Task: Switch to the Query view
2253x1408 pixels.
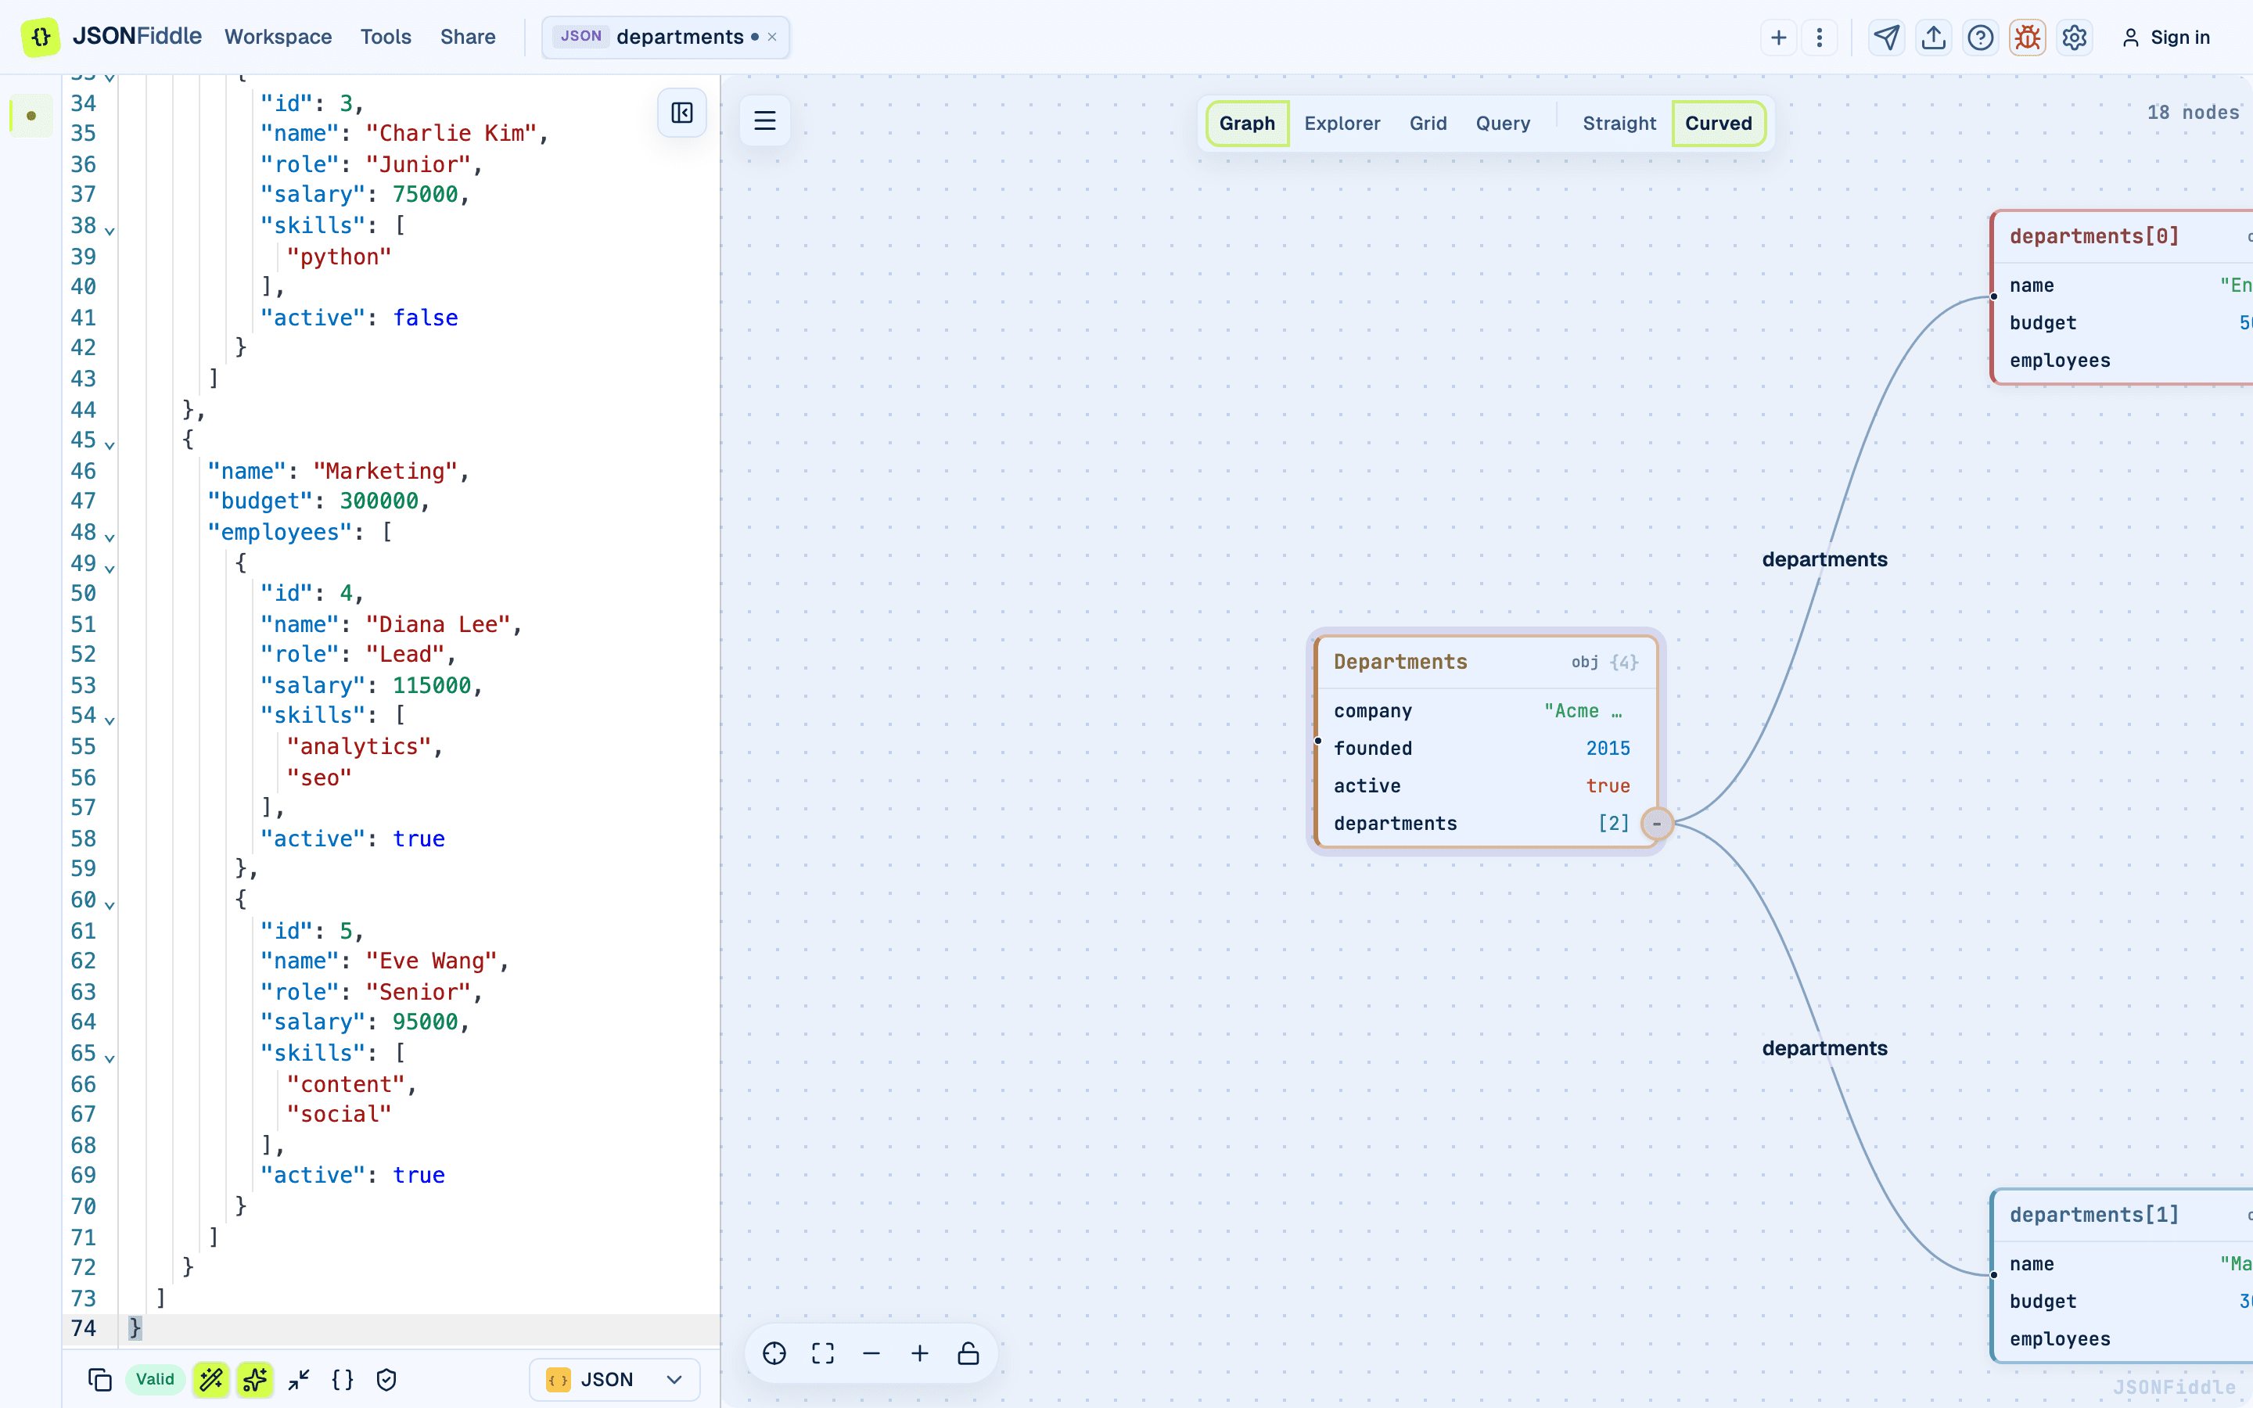Action: pos(1503,123)
